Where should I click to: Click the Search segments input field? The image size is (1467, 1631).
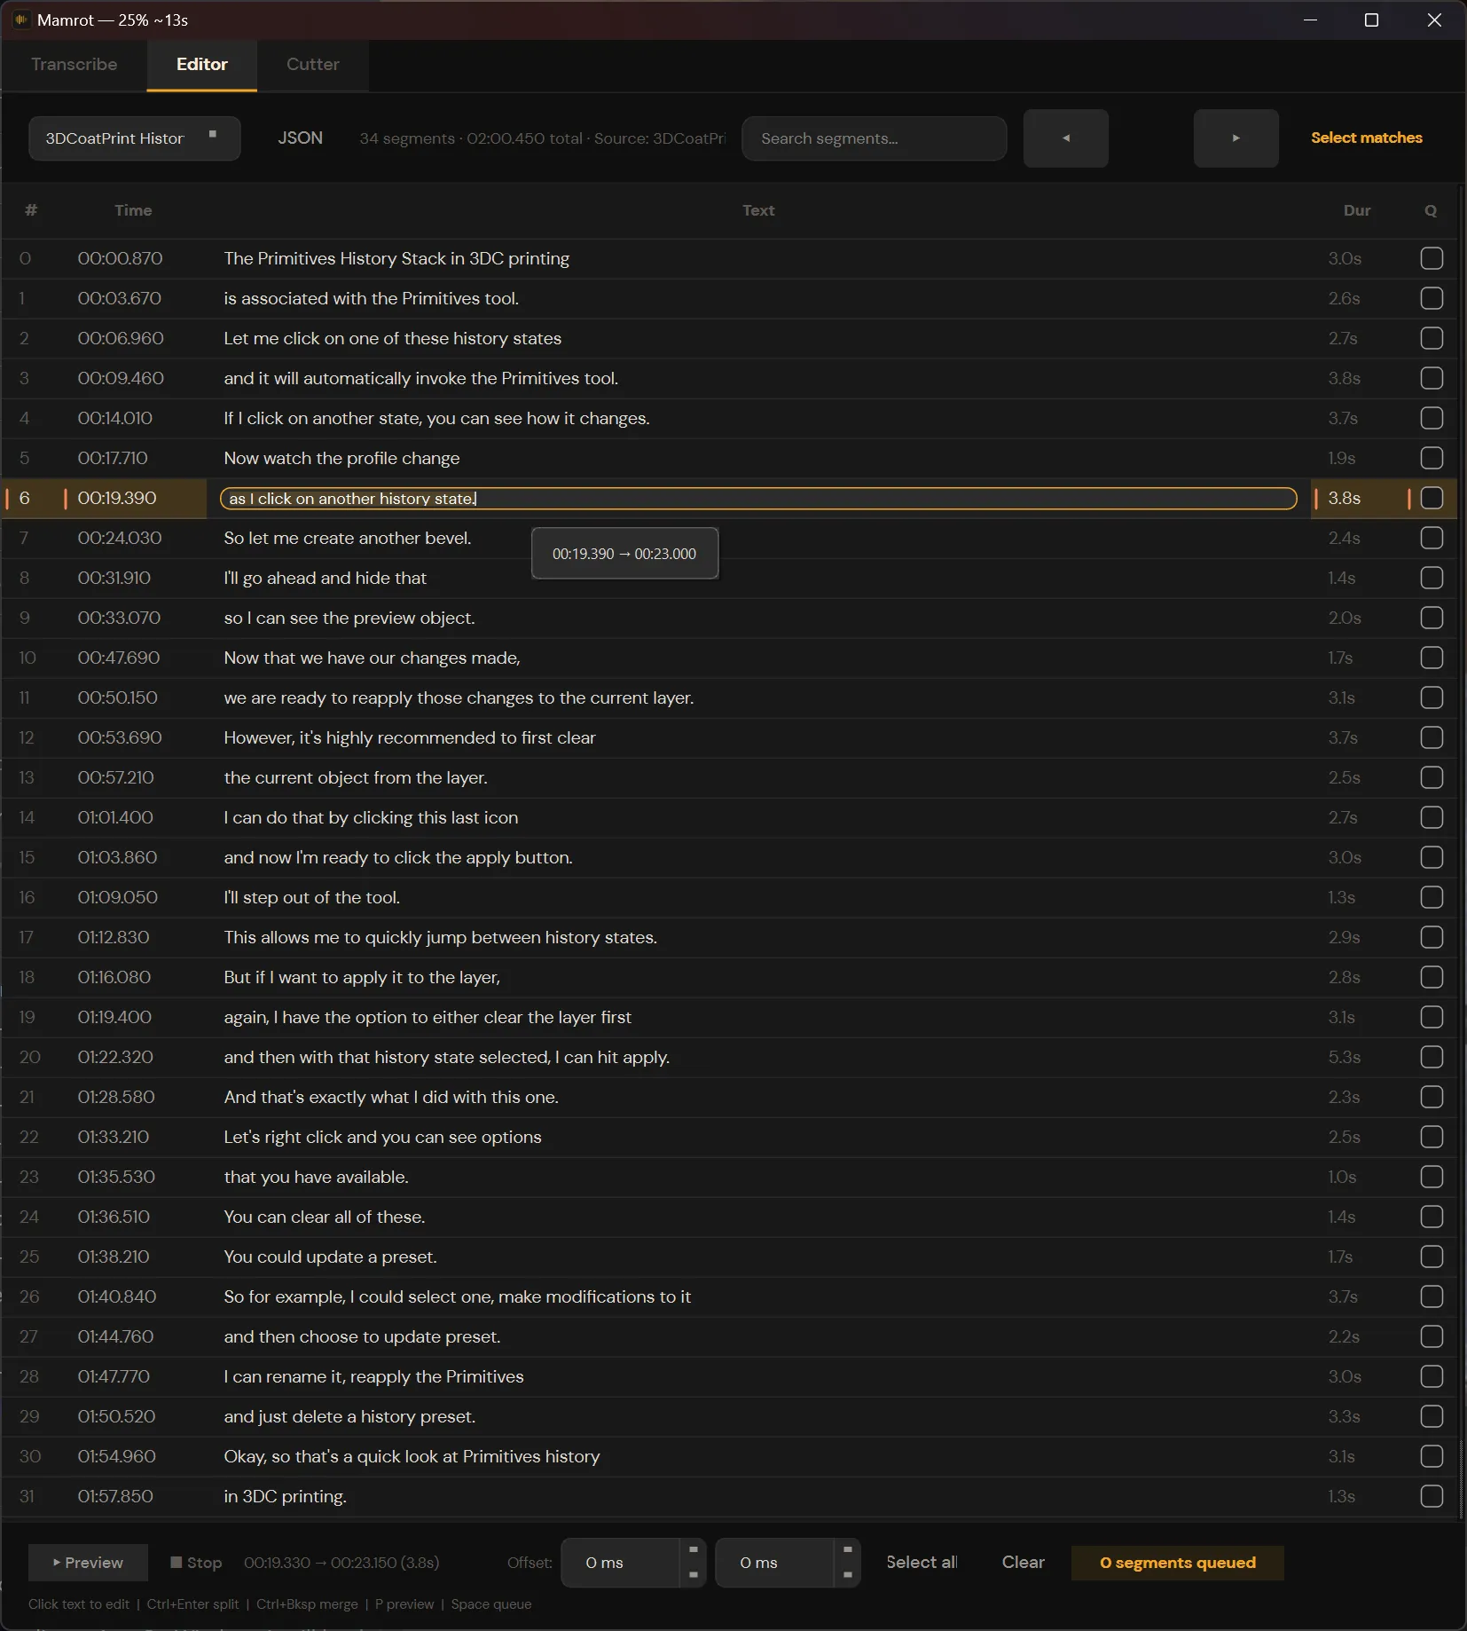[x=875, y=138]
